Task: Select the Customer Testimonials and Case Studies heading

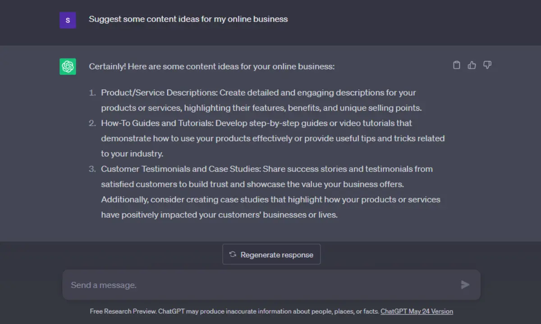Action: coord(181,169)
